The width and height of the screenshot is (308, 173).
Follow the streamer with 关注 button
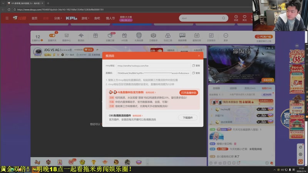click(89, 50)
